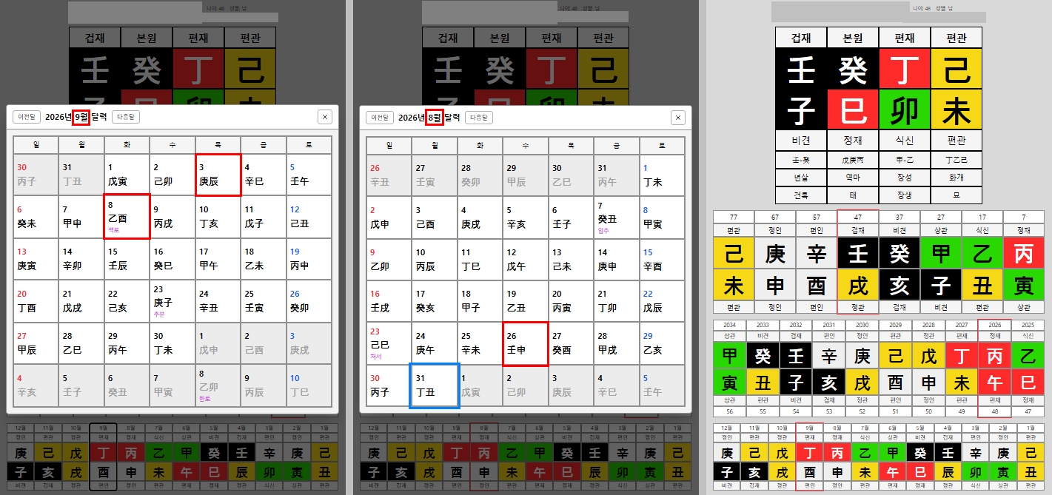Select day 1 戊寅 in the 9월 calendar
This screenshot has height=495, width=1052.
(127, 175)
